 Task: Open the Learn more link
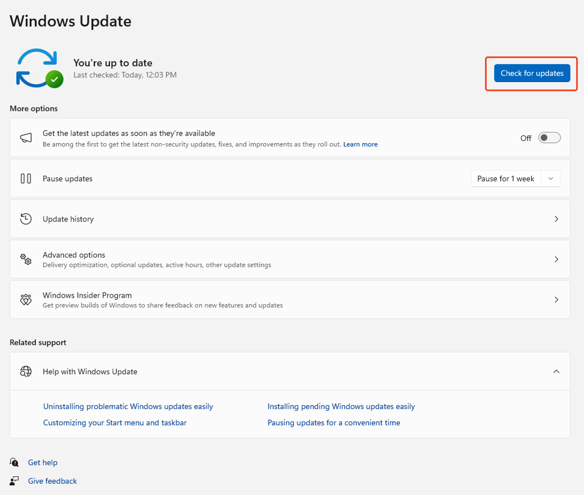(360, 144)
